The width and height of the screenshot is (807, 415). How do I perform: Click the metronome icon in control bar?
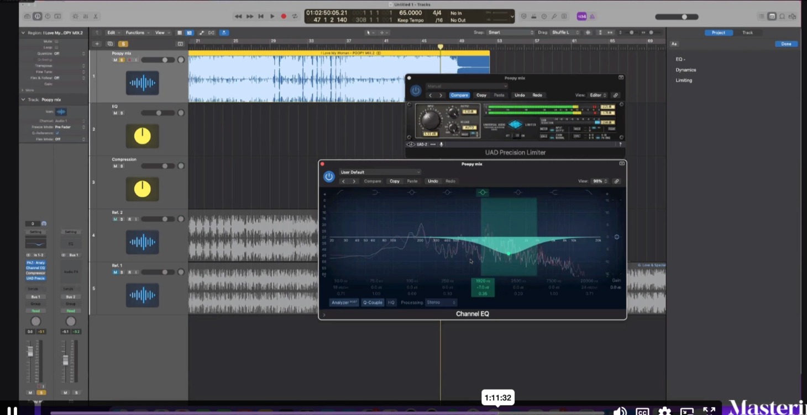pos(592,17)
